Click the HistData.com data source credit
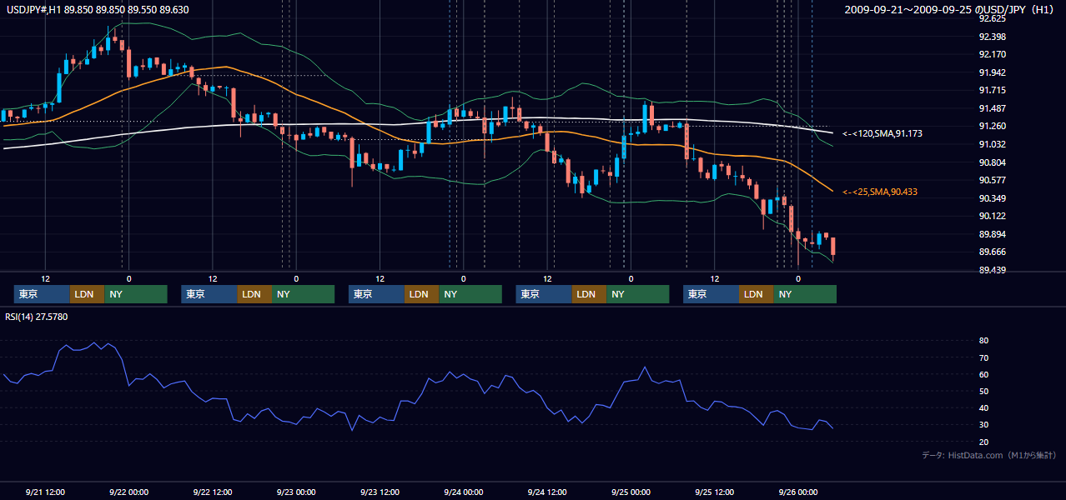Viewport: 1066px width, 500px height. click(989, 455)
